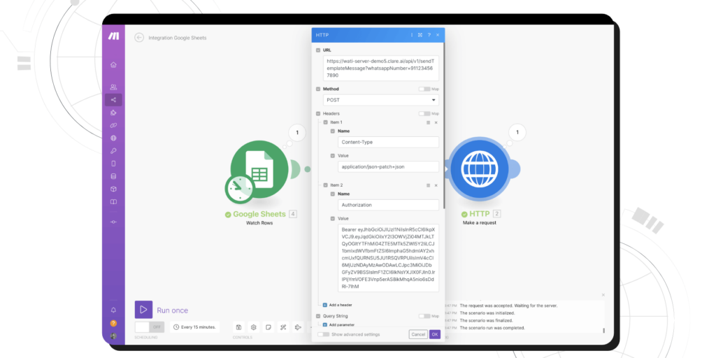Collapse header Item 2
This screenshot has height=358, width=716.
tap(325, 185)
